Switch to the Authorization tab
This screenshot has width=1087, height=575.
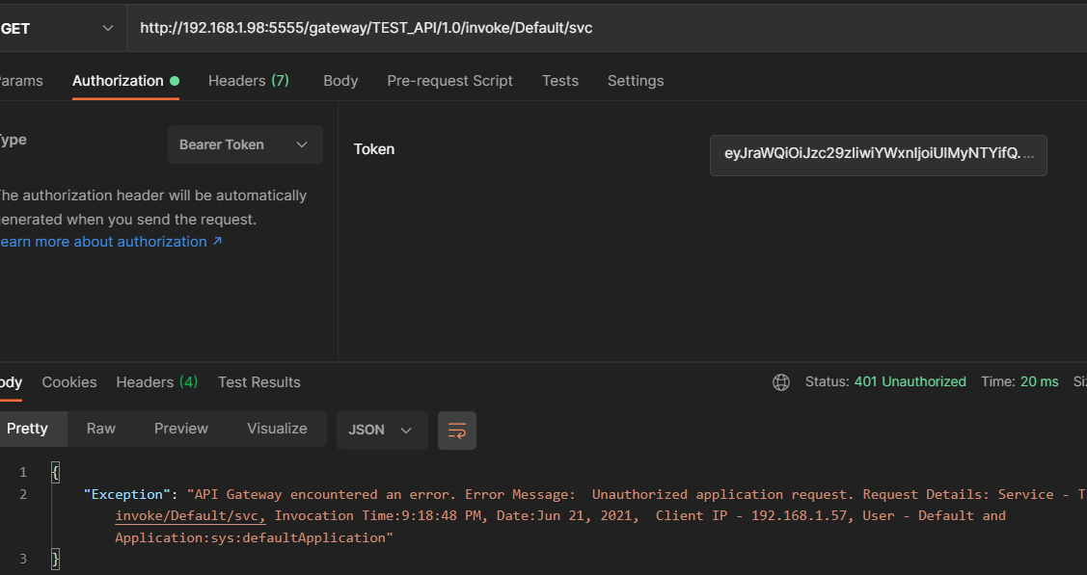coord(118,81)
